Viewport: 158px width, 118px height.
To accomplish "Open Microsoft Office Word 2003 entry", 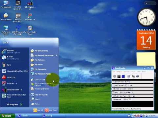I will (15, 71).
